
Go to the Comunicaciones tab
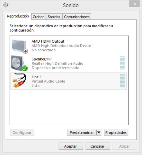77,17
